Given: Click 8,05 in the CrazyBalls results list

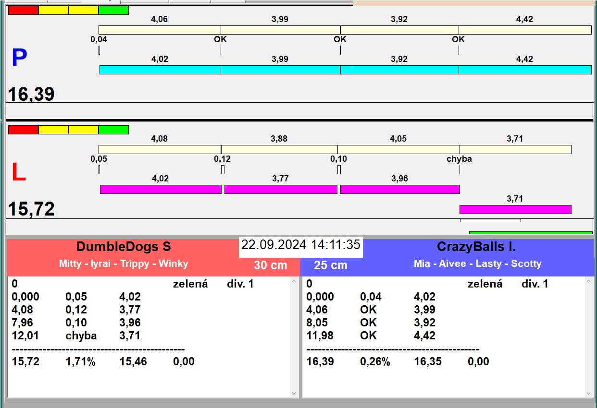Looking at the screenshot, I should (x=317, y=323).
